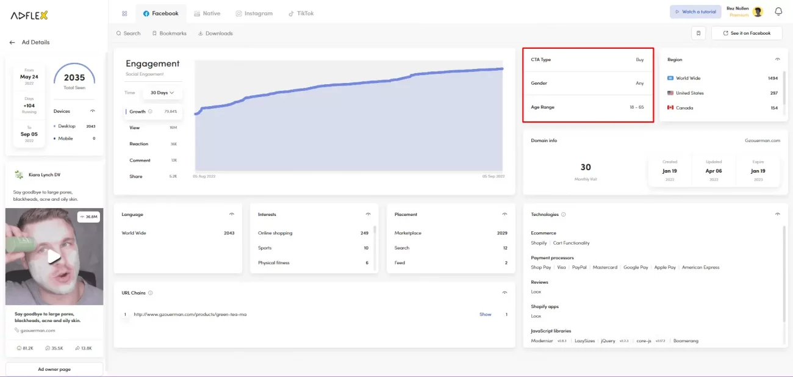
Task: Click the PayPal payment processor entry
Action: 579,268
